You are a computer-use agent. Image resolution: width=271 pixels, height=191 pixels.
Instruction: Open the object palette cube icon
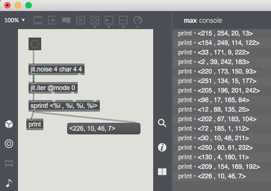pos(9,124)
